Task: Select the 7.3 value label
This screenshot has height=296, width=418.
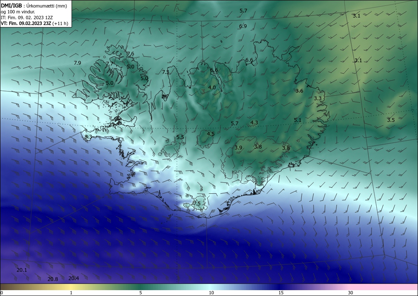Action: point(166,72)
